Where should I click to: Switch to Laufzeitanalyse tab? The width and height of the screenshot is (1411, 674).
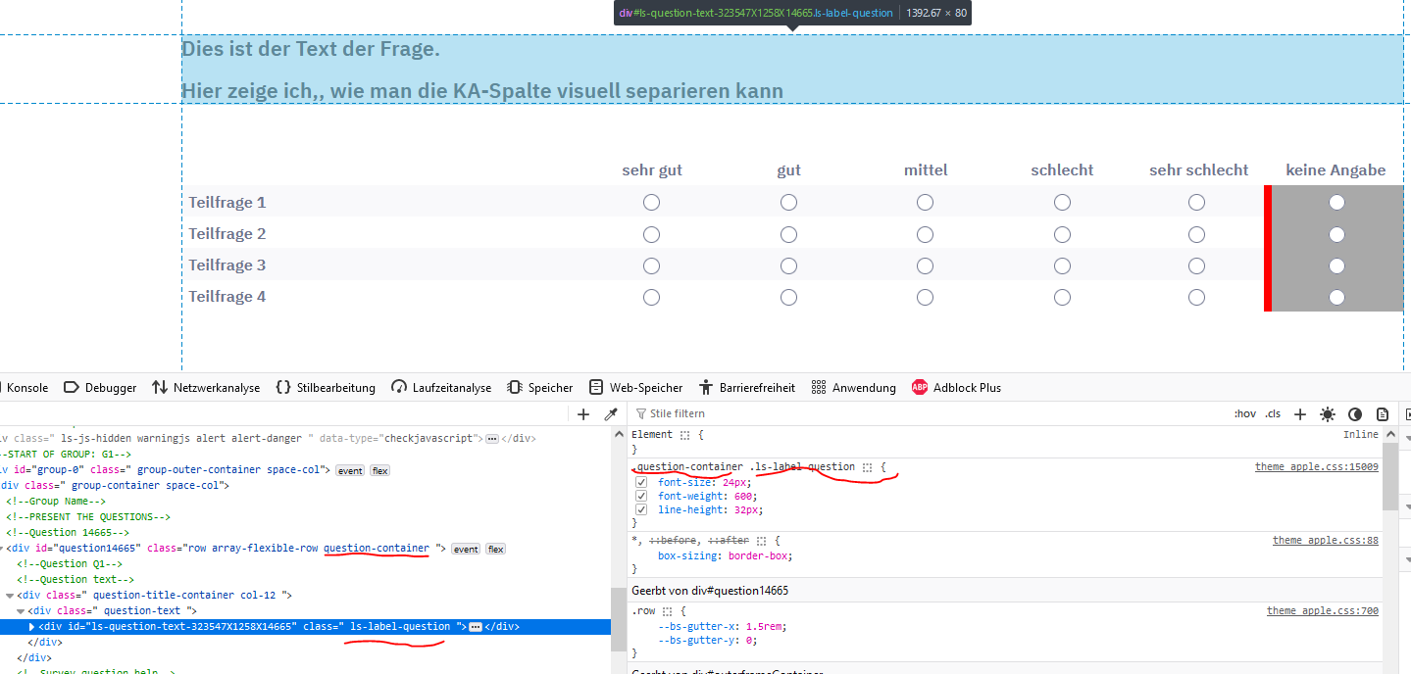[441, 388]
